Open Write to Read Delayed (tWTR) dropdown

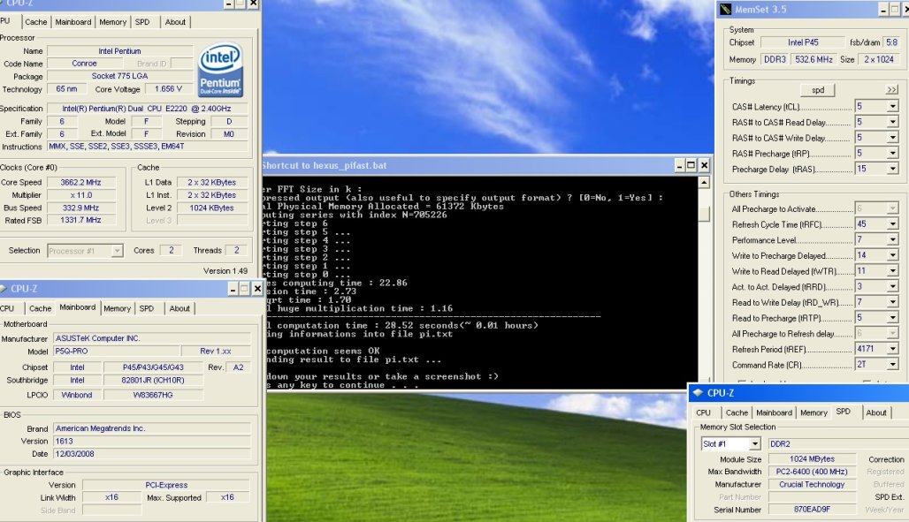tap(893, 271)
